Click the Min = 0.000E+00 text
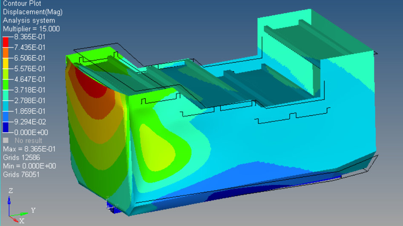The height and width of the screenshot is (226, 403). tap(29, 166)
